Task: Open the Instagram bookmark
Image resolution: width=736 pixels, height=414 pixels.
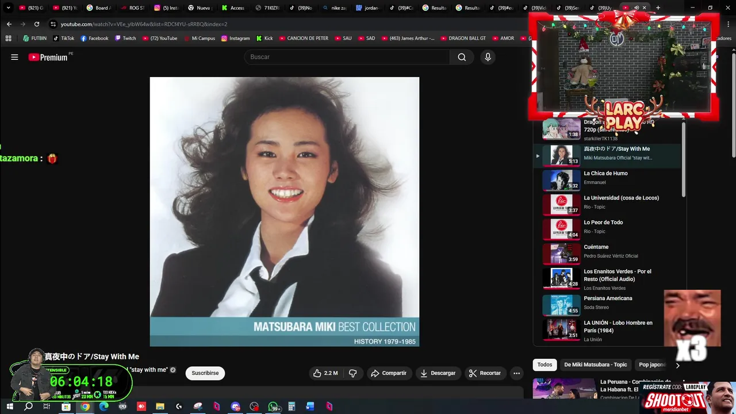Action: click(235, 39)
